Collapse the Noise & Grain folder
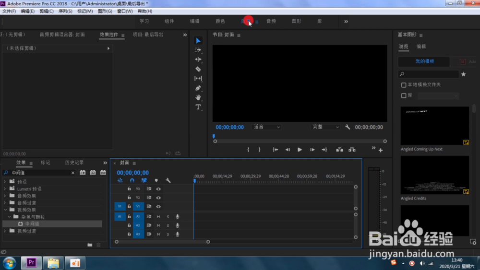Viewport: 480px width, 270px height. pos(9,217)
